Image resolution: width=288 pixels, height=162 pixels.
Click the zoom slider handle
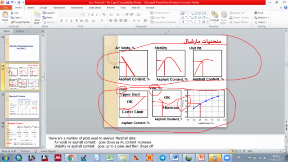pyautogui.click(x=264, y=151)
